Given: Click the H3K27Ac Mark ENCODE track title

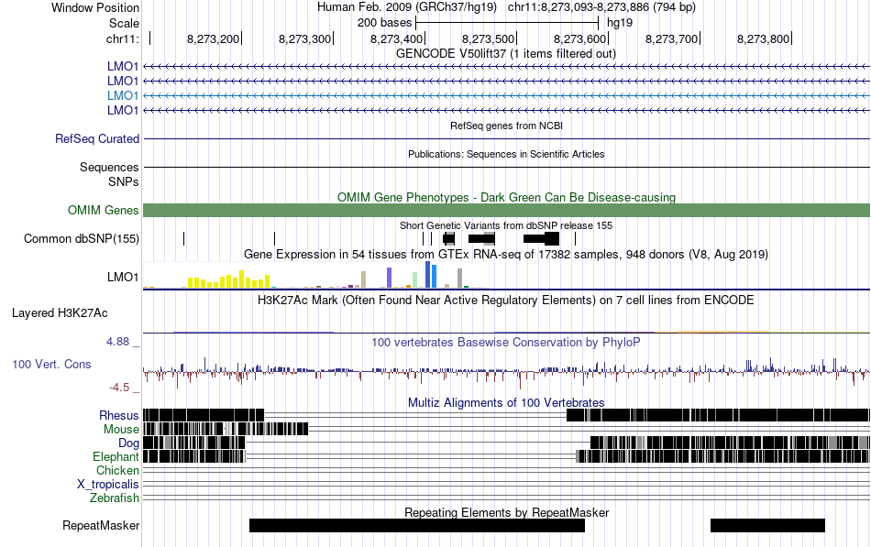Looking at the screenshot, I should [x=505, y=301].
